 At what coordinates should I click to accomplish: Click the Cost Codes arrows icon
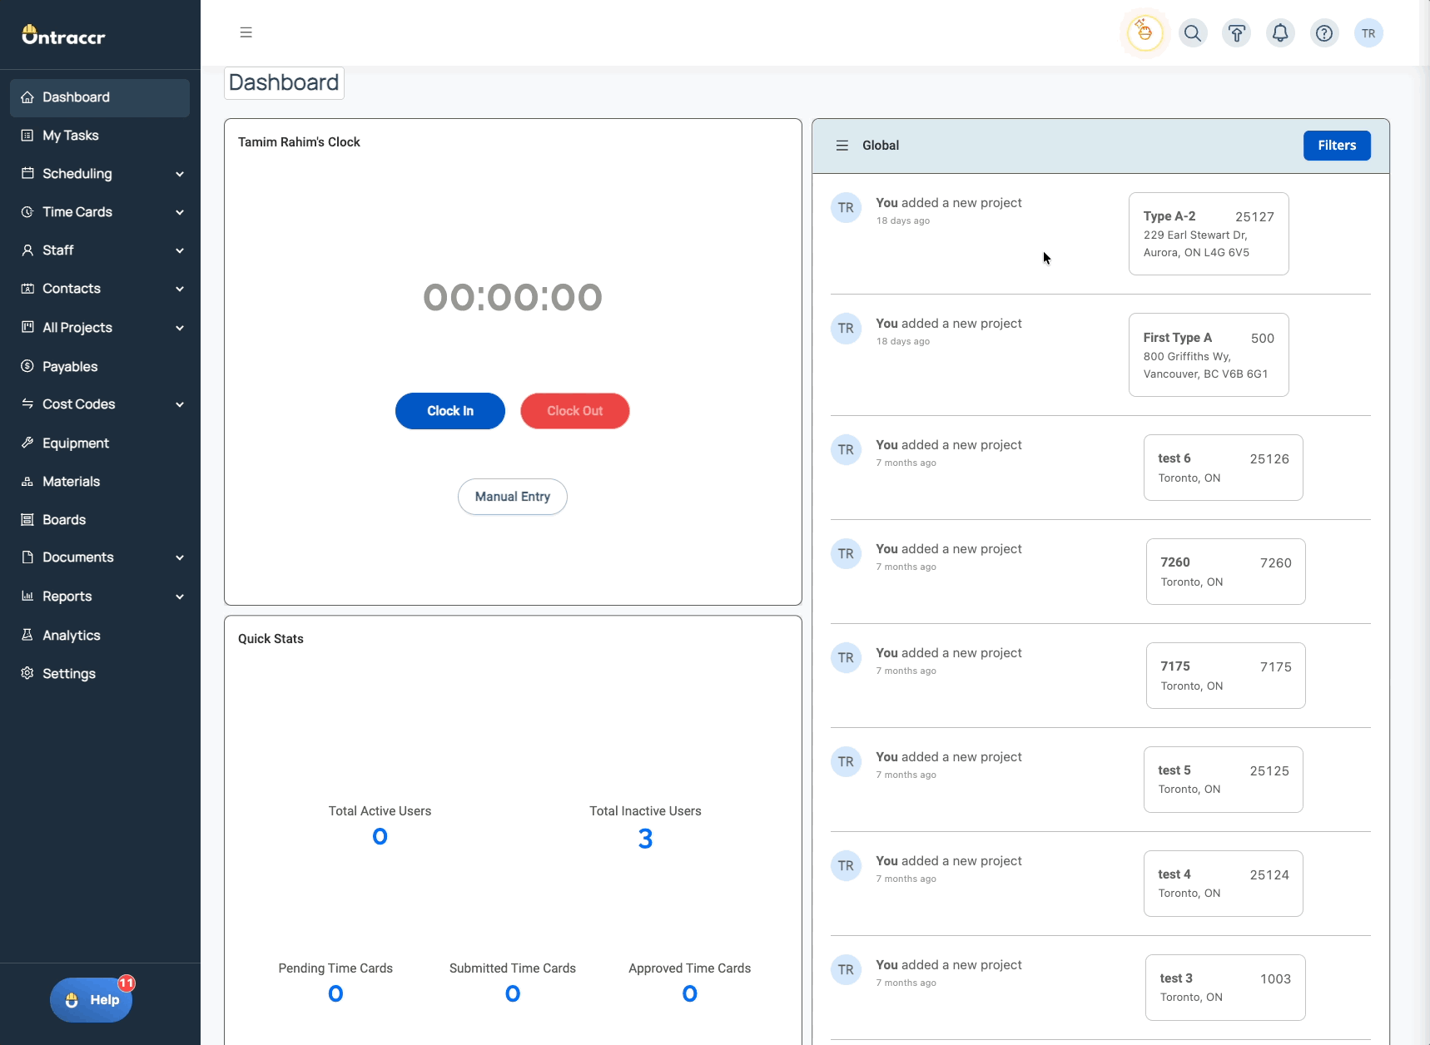tap(27, 404)
